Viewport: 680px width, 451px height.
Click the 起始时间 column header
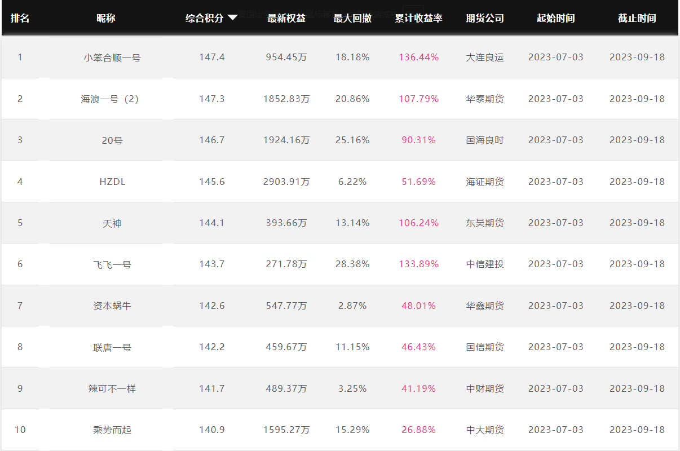[x=556, y=18]
